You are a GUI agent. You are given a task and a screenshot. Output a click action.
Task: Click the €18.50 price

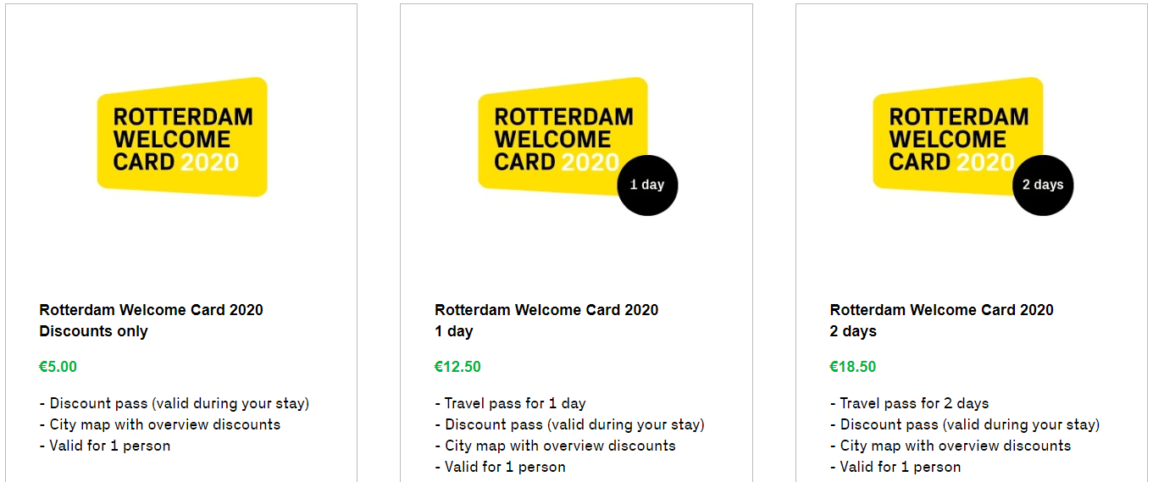pos(853,367)
